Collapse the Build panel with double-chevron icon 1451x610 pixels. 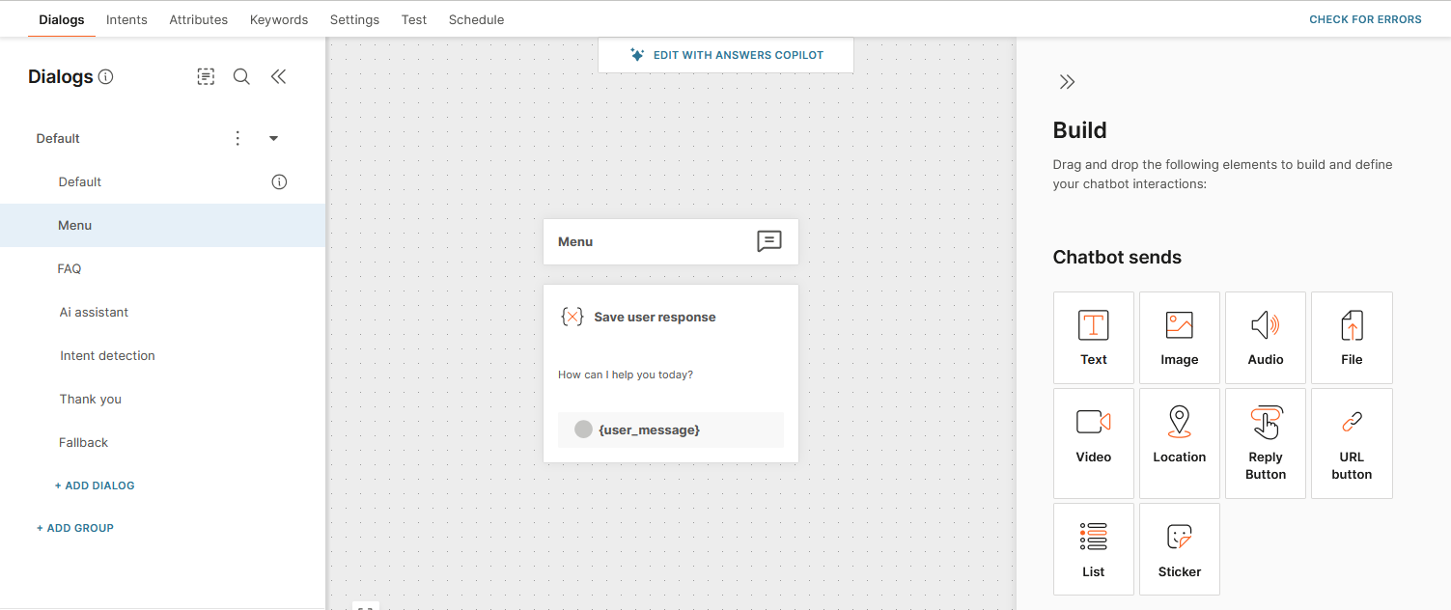1067,82
